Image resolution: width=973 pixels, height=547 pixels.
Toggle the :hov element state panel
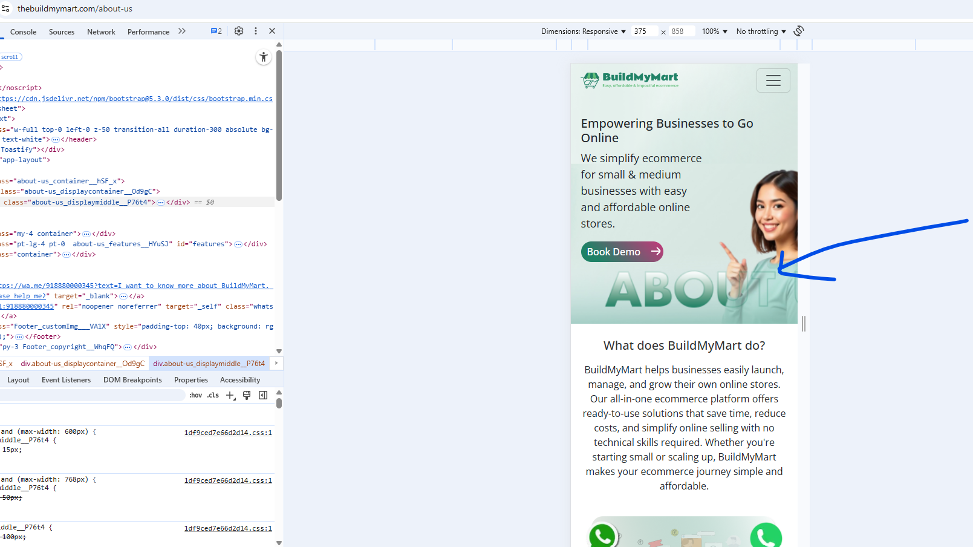[196, 395]
